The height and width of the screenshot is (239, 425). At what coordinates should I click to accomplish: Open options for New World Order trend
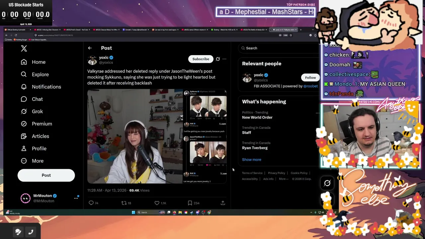317,113
